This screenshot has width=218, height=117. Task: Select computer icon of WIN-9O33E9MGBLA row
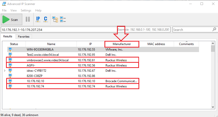coord(10,50)
